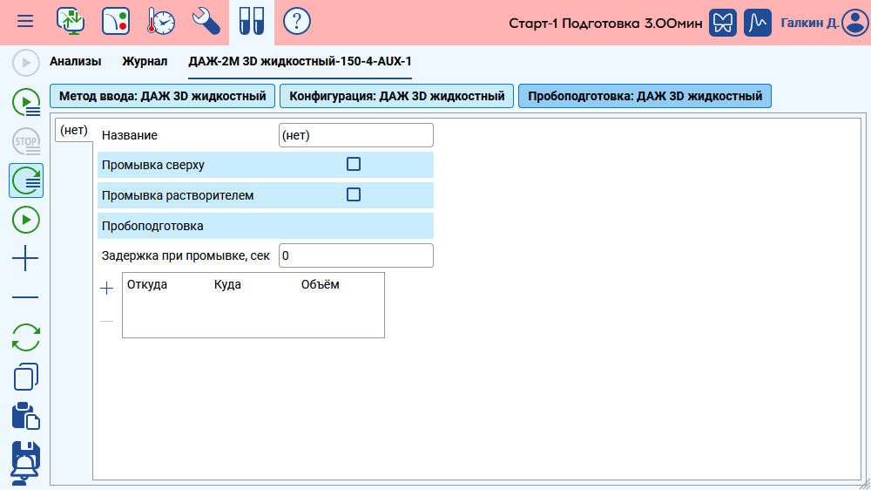Open the thermometer clock temperature panel

[x=160, y=21]
